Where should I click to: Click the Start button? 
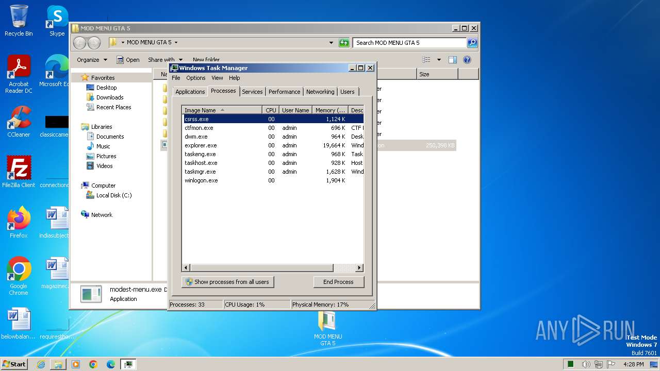click(x=14, y=364)
